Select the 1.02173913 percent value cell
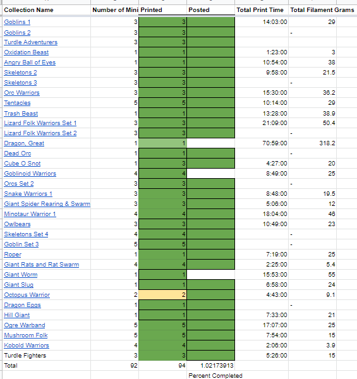Image resolution: width=357 pixels, height=379 pixels. (x=211, y=366)
